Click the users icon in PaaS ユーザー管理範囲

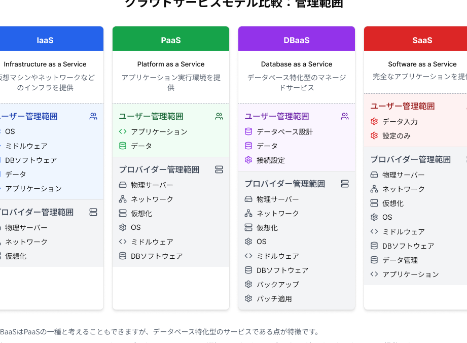coord(219,116)
